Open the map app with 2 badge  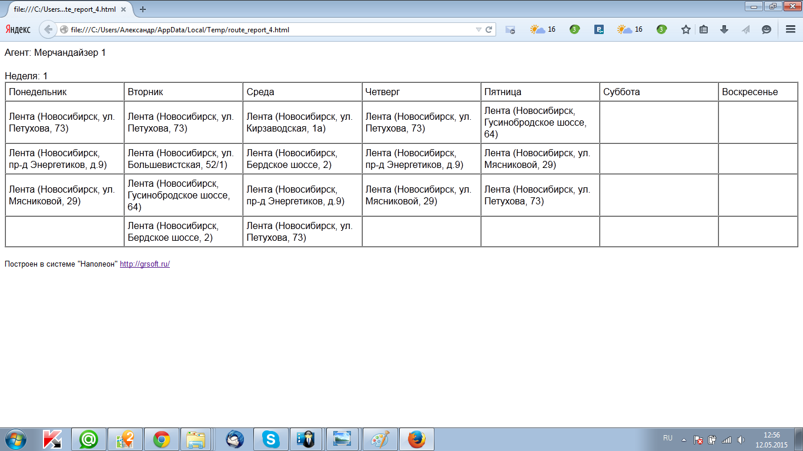pyautogui.click(x=125, y=439)
